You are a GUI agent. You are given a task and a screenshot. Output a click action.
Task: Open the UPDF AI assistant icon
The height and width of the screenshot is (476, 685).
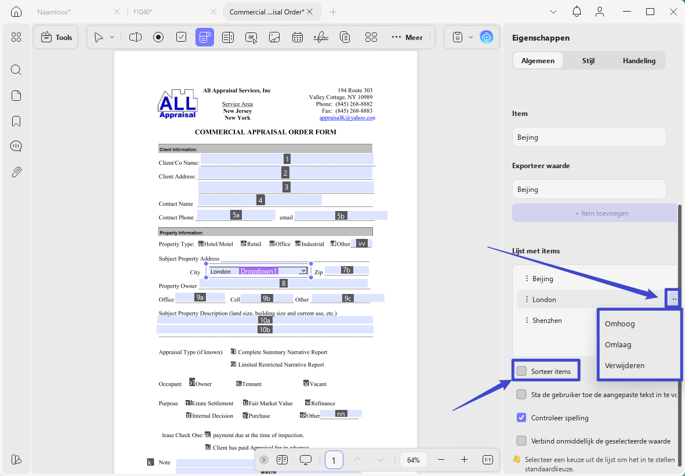point(486,37)
